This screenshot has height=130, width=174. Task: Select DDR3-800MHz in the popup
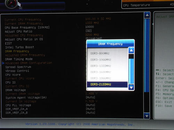(100, 53)
